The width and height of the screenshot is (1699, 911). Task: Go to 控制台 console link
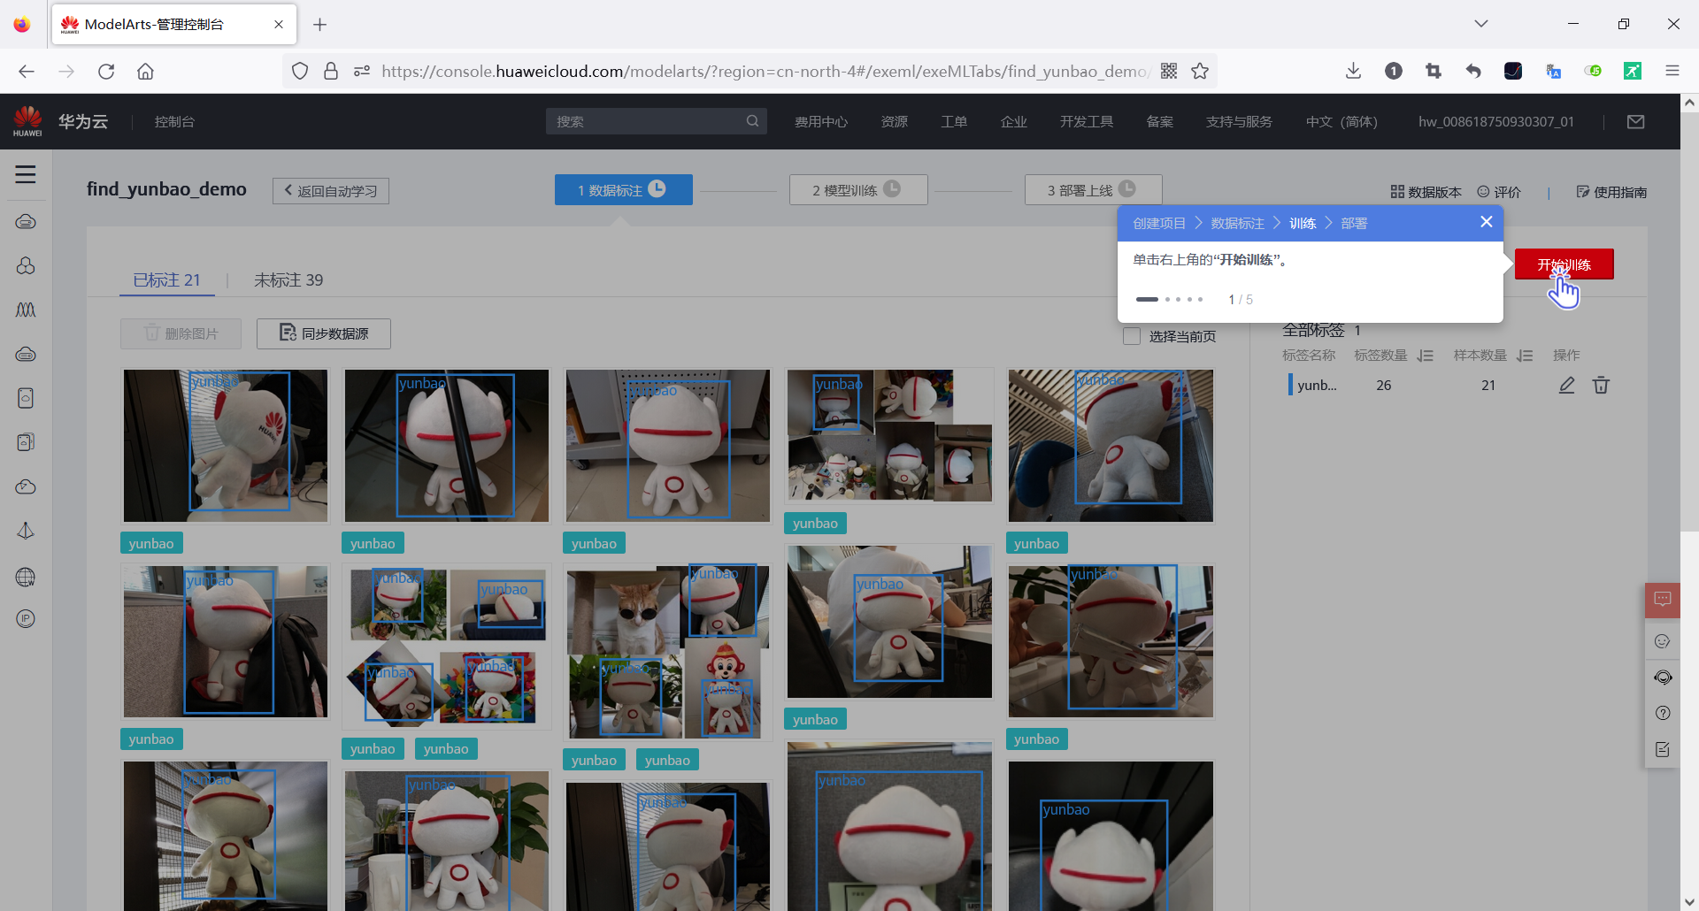174,122
